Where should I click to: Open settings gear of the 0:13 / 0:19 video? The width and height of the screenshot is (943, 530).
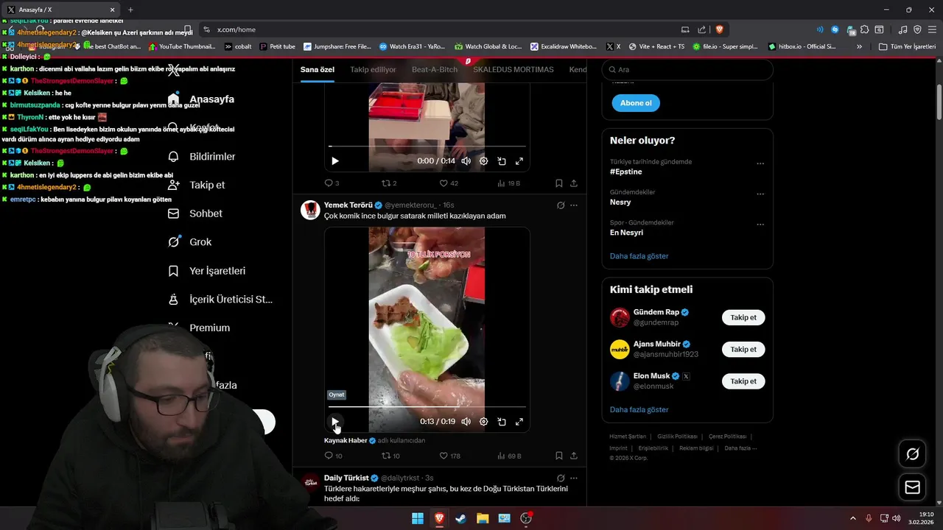(484, 422)
